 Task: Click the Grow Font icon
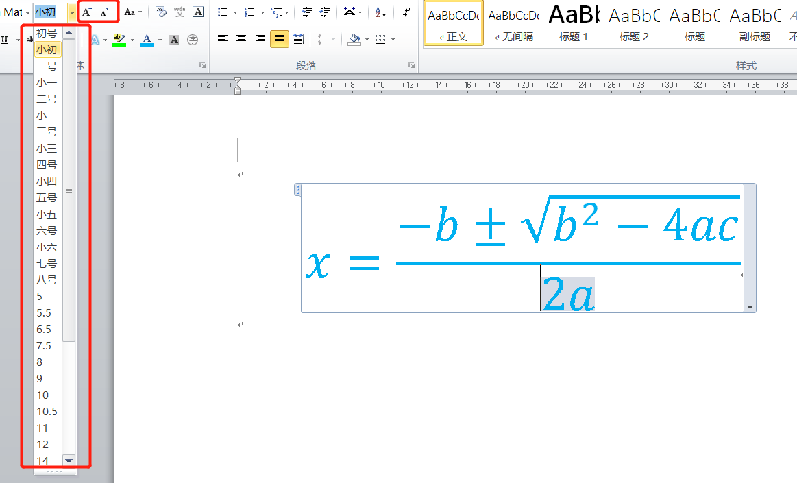pyautogui.click(x=87, y=12)
